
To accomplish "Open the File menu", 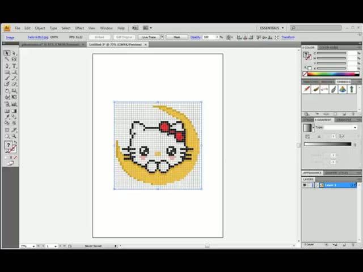I will click(x=18, y=28).
